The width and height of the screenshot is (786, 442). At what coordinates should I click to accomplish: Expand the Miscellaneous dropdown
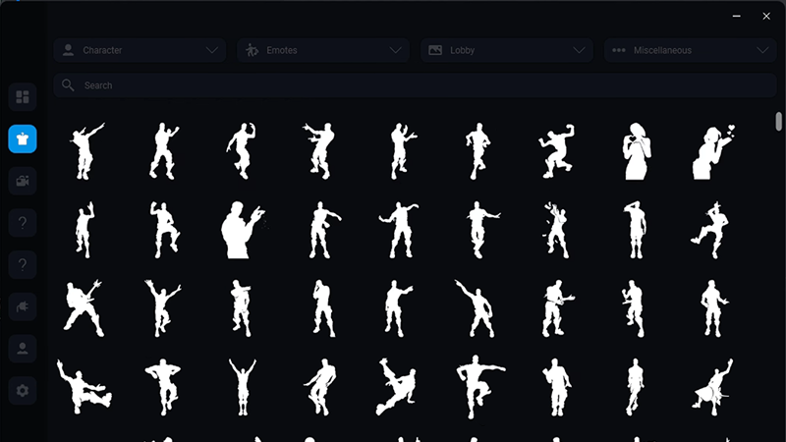tap(690, 50)
